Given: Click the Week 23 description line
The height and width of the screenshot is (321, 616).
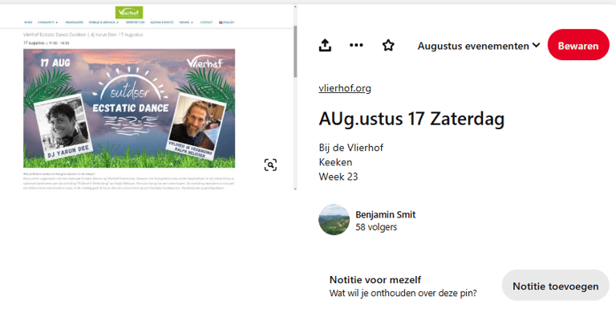Looking at the screenshot, I should click(x=338, y=177).
